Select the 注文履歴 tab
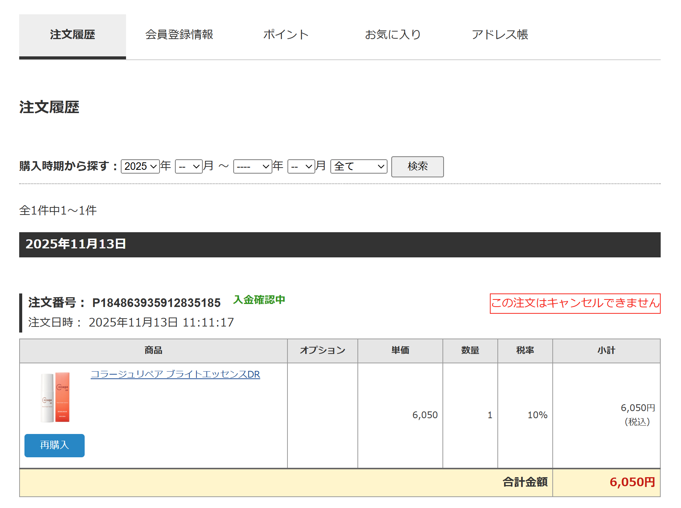The image size is (681, 508). click(x=72, y=35)
